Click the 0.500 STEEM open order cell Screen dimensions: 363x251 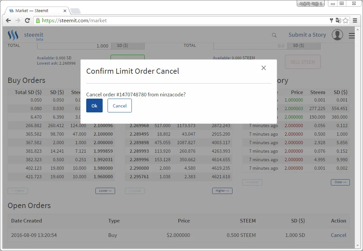click(x=241, y=235)
